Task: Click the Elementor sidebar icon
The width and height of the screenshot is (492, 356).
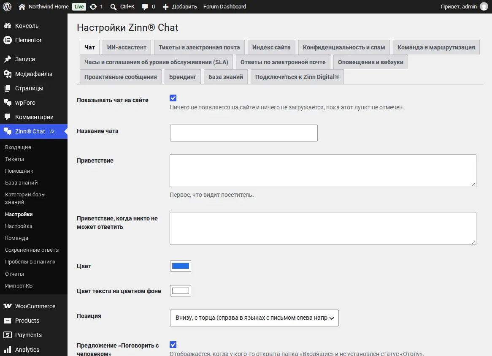Action: (x=8, y=40)
